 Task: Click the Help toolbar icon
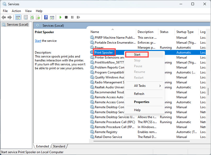pyautogui.click(x=46, y=17)
